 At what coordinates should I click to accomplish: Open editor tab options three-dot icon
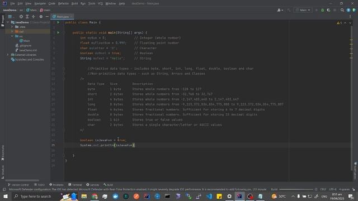click(350, 17)
